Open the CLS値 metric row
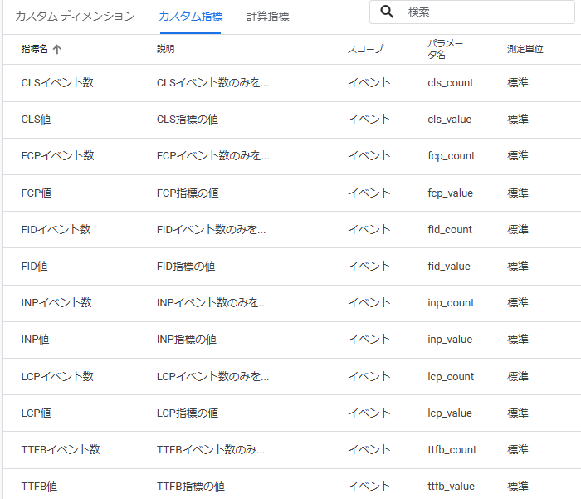Image resolution: width=581 pixels, height=499 pixels. [36, 120]
